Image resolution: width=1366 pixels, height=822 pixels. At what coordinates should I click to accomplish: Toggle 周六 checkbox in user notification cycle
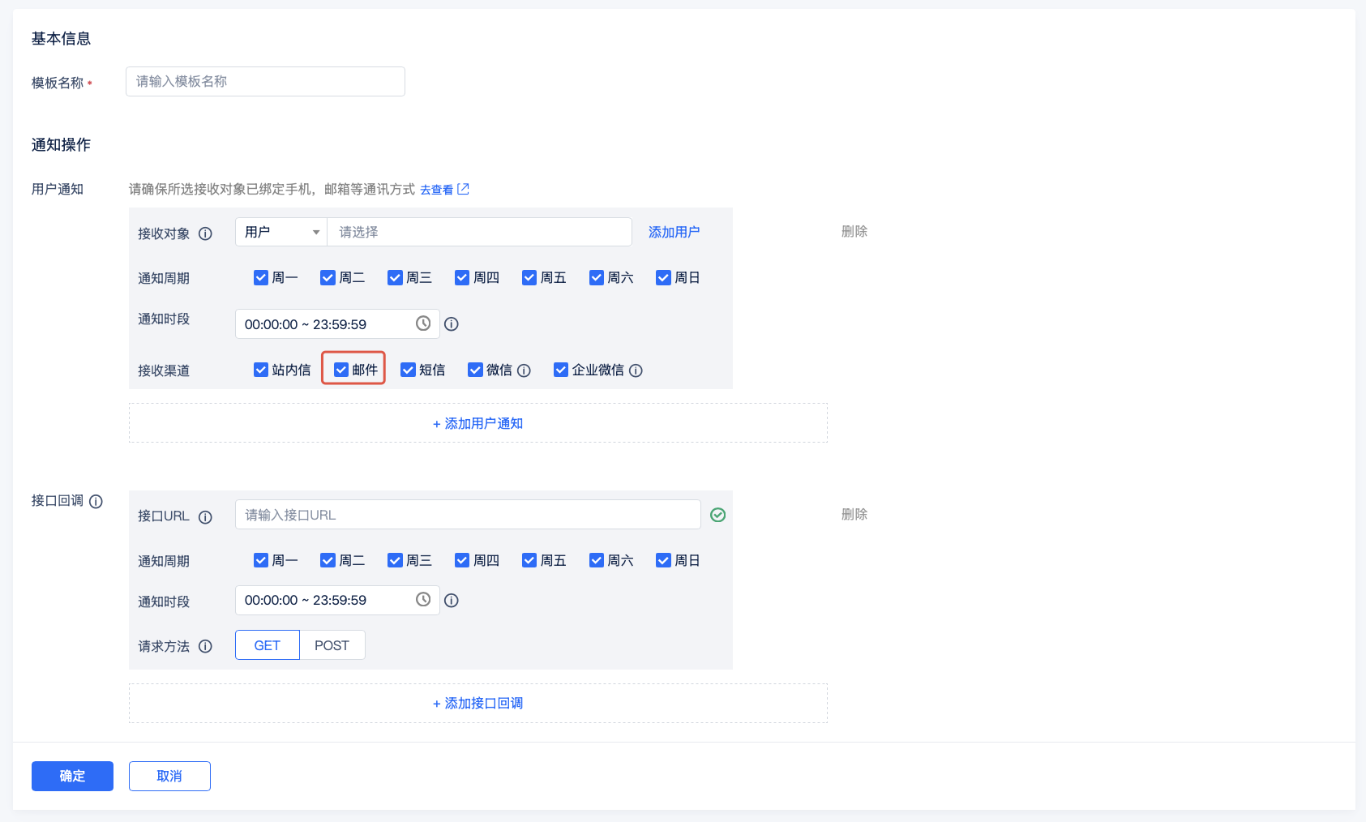coord(597,278)
